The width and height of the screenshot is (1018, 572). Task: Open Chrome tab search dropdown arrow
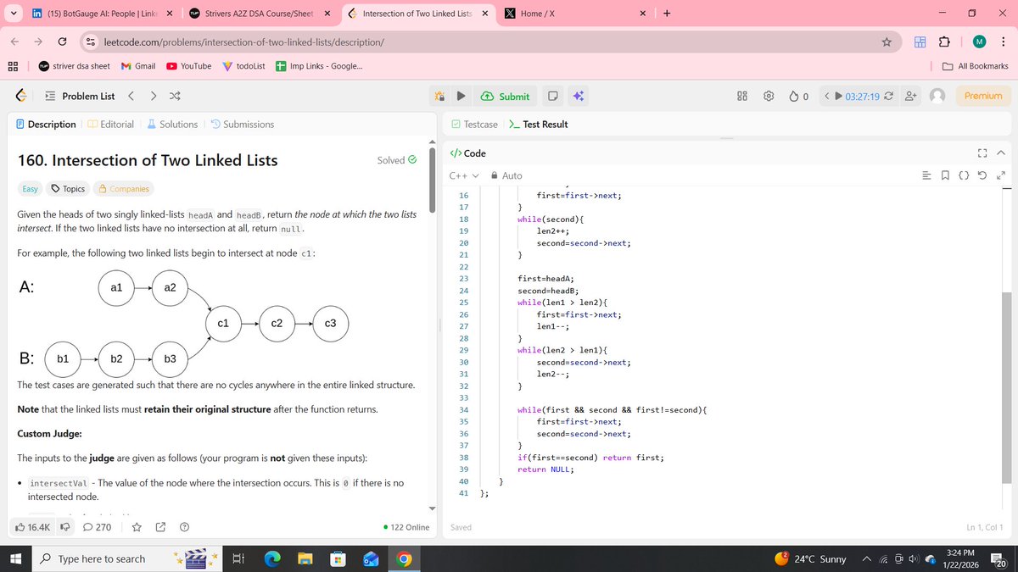coord(14,14)
